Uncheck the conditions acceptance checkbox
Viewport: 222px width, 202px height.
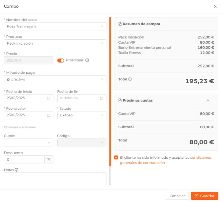click(116, 158)
